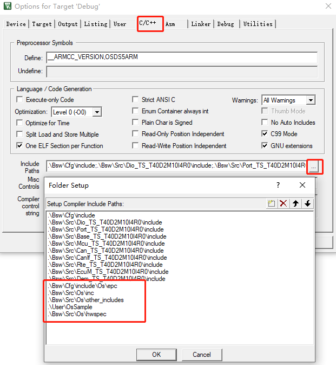This screenshot has width=336, height=365.
Task: Select path .\Bsw\Cfg\include
Action: [x=71, y=215]
